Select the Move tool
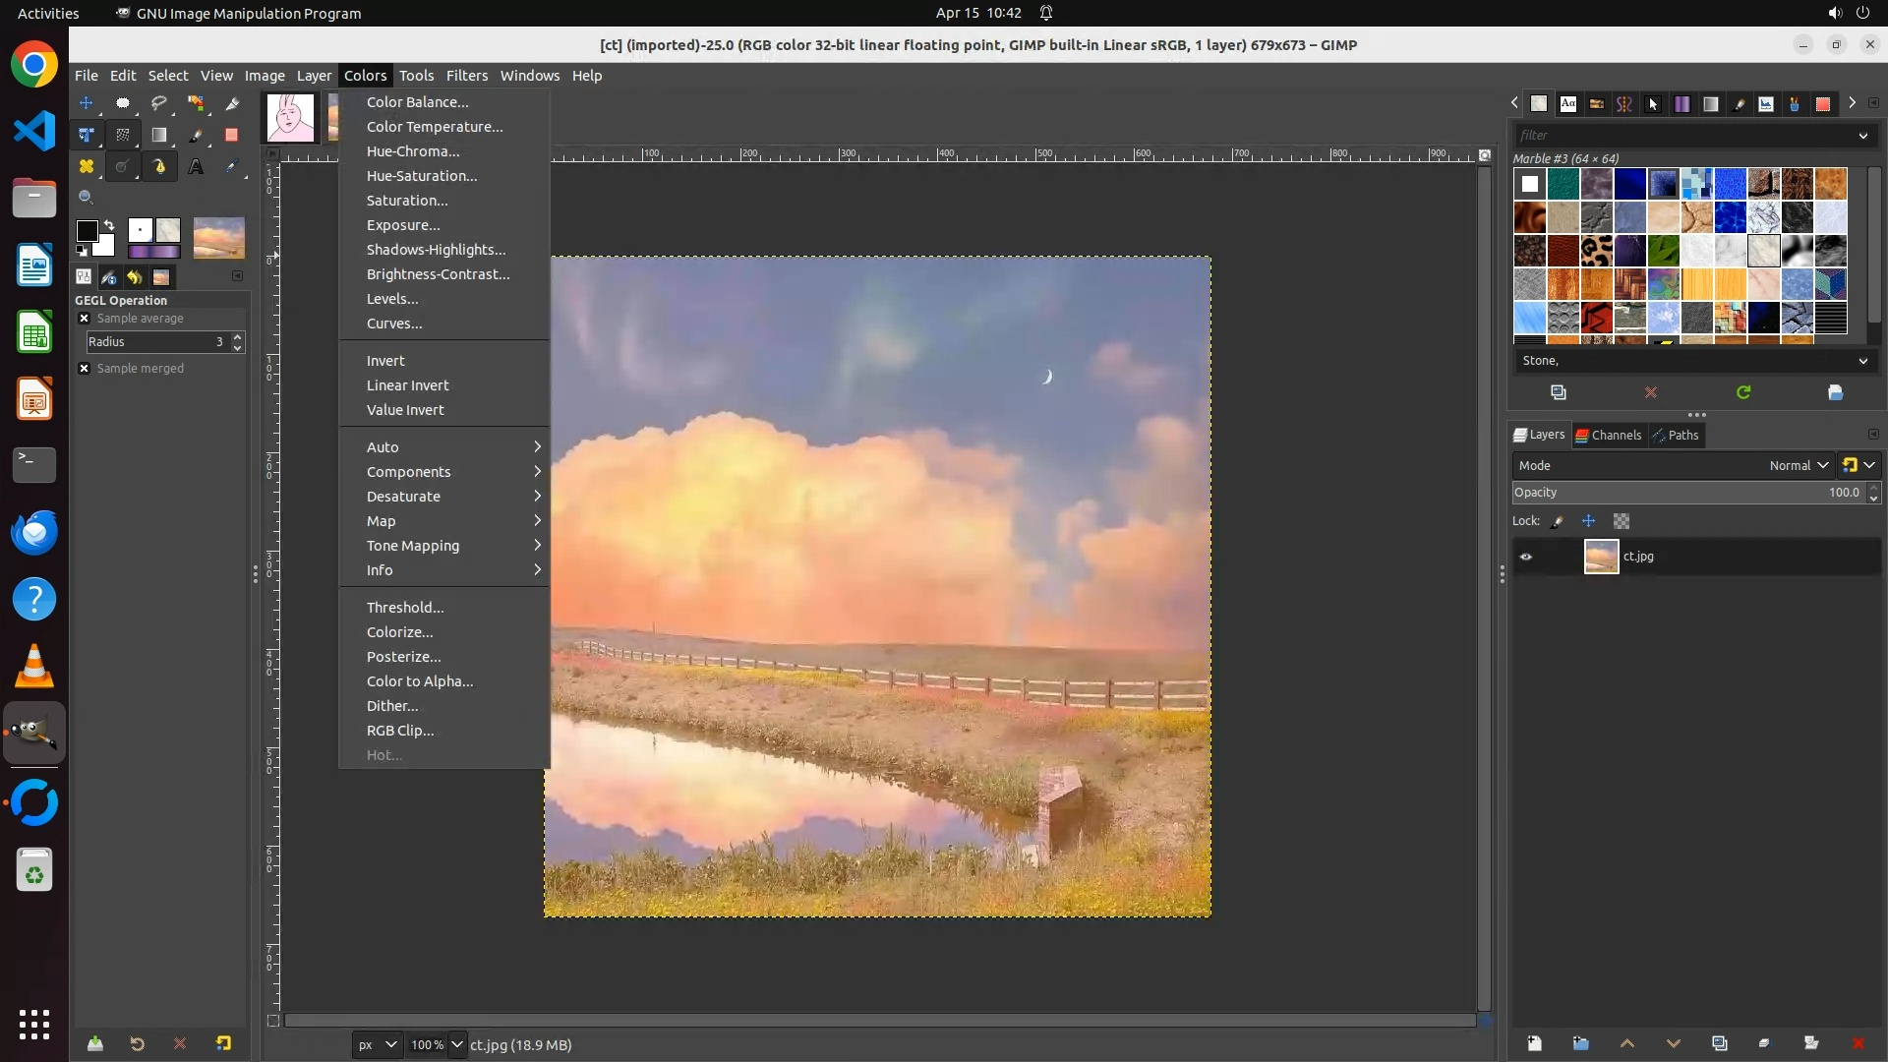 (x=87, y=103)
